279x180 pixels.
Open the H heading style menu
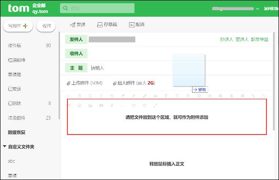pyautogui.click(x=188, y=96)
